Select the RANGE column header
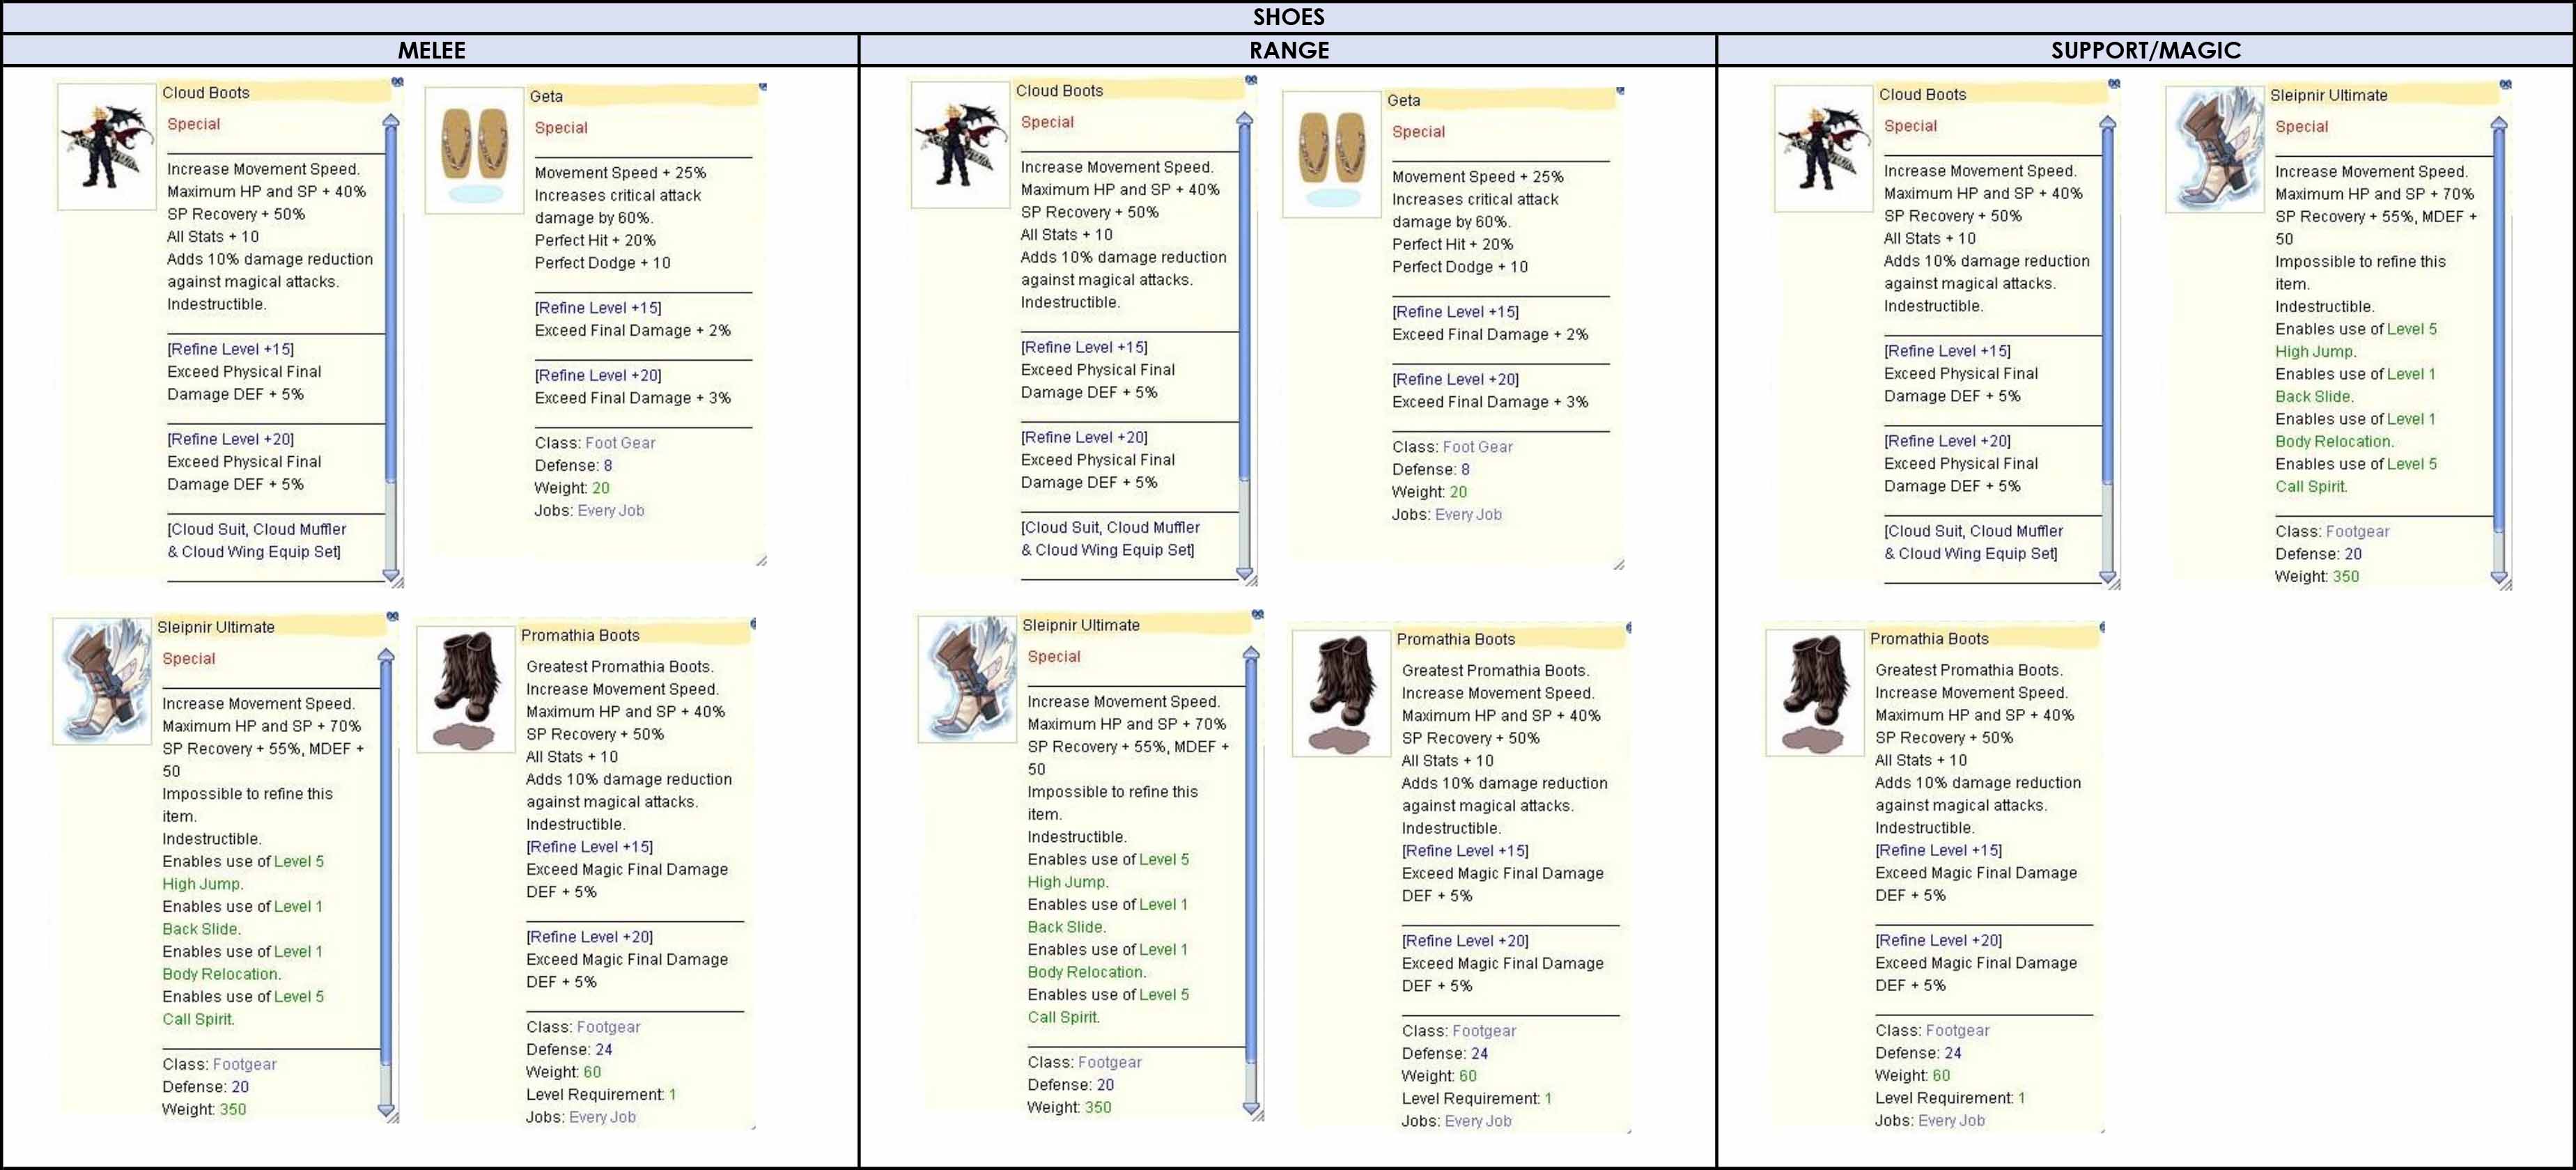The image size is (2576, 1170). 1289,50
